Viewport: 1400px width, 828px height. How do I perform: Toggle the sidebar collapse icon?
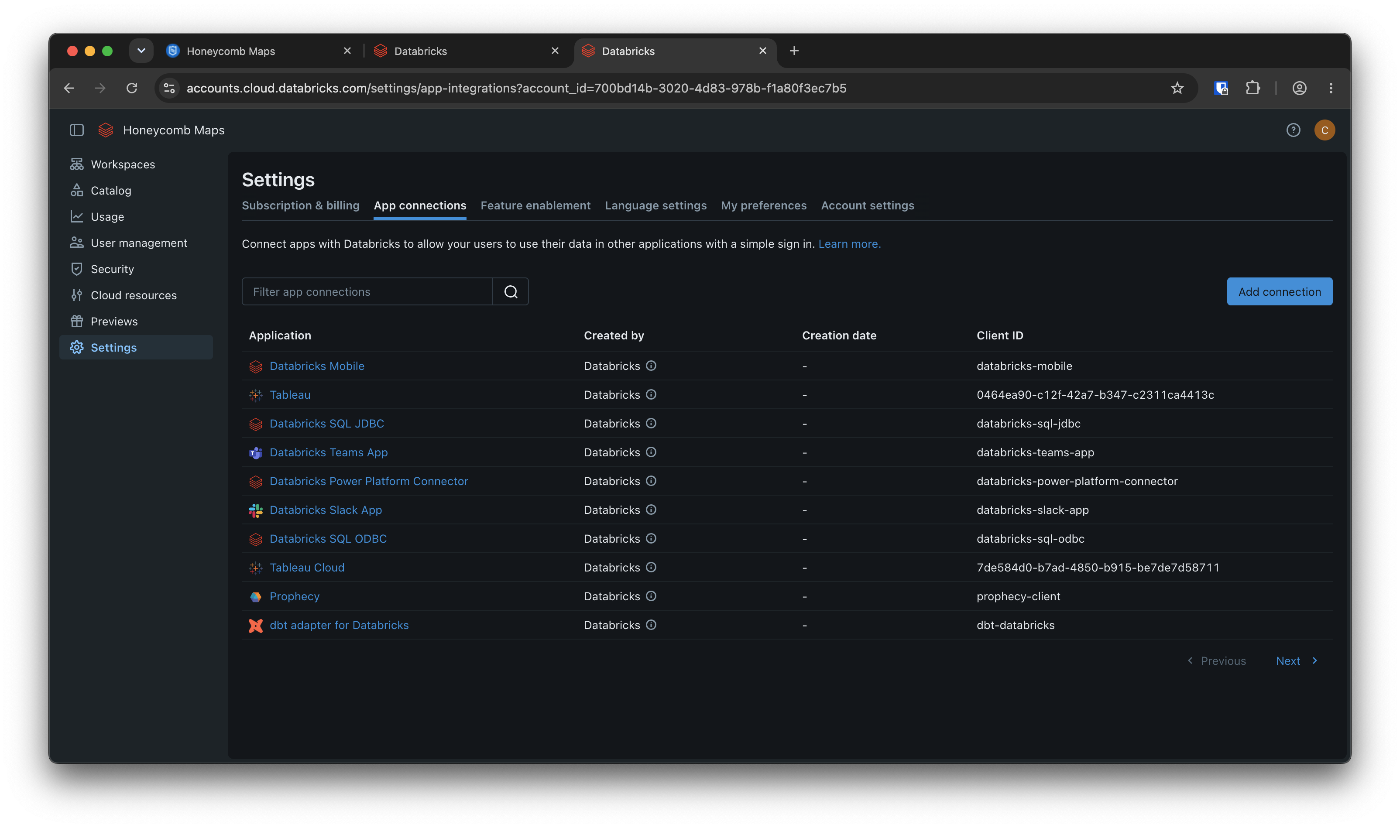pyautogui.click(x=76, y=130)
